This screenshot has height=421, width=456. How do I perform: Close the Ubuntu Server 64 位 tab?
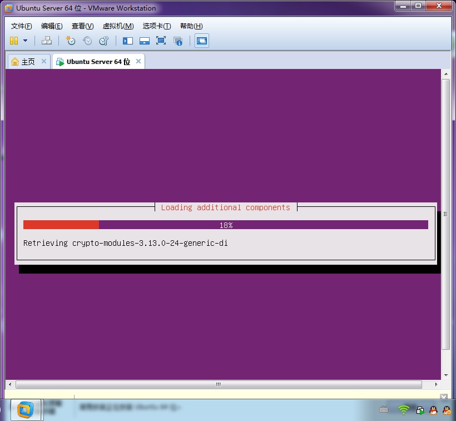[x=138, y=61]
